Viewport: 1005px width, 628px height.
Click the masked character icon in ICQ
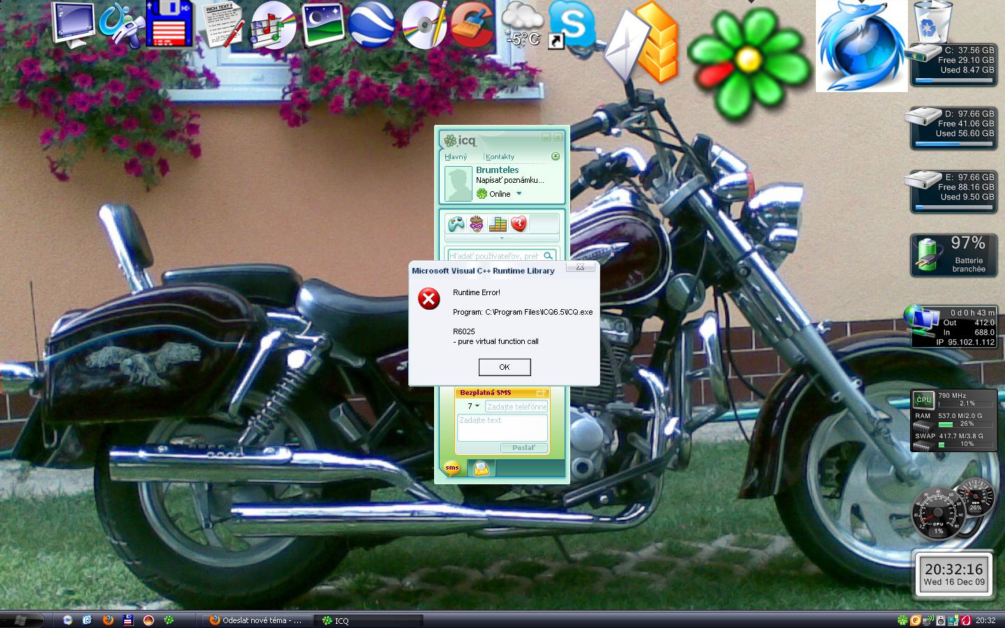click(x=477, y=224)
